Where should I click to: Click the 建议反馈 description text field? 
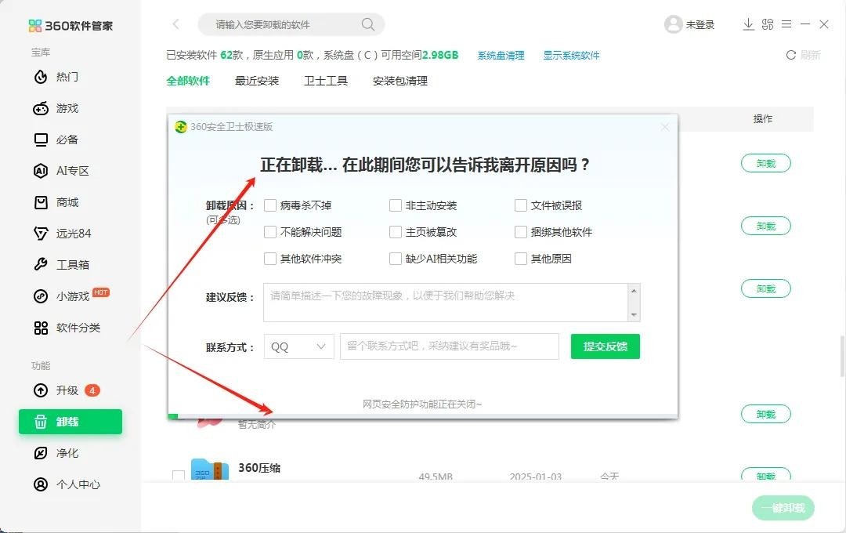(445, 303)
